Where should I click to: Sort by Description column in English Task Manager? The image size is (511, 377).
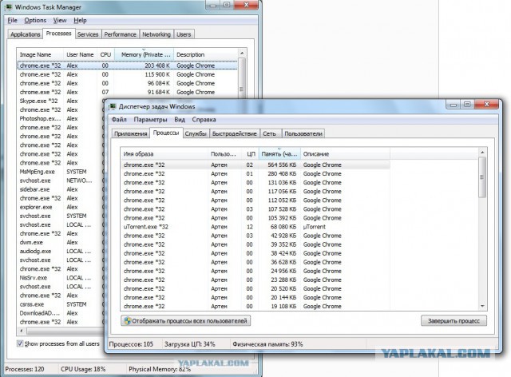[206, 54]
